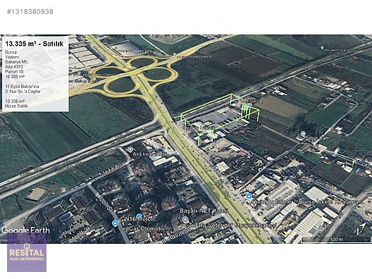Viewport: 372px width, 279px height.
Task: Click the 13.335 m² - Satılık info heading
Action: [x=35, y=44]
